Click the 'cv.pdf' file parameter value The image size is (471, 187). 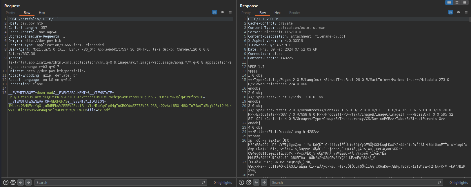click(104, 110)
